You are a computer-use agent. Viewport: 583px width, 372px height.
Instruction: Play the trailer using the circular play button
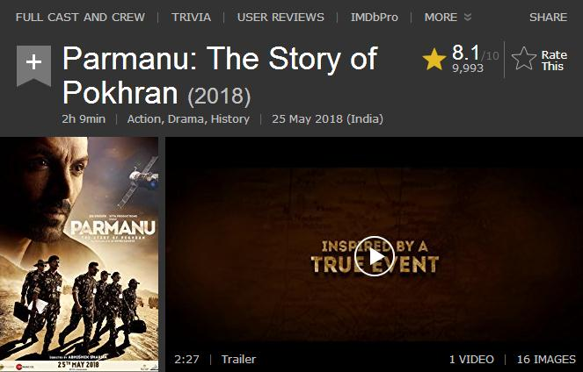coord(374,256)
